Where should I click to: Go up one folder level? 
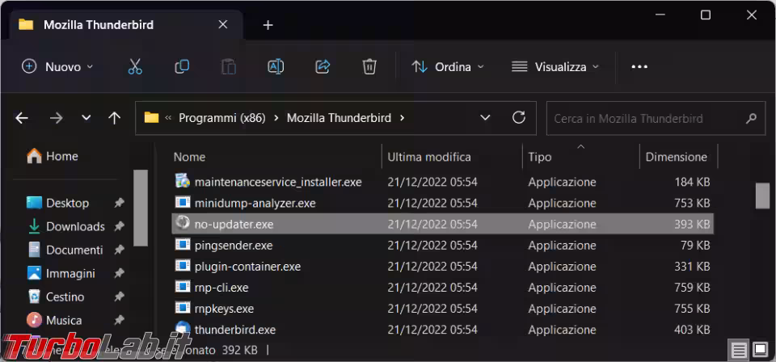(114, 118)
